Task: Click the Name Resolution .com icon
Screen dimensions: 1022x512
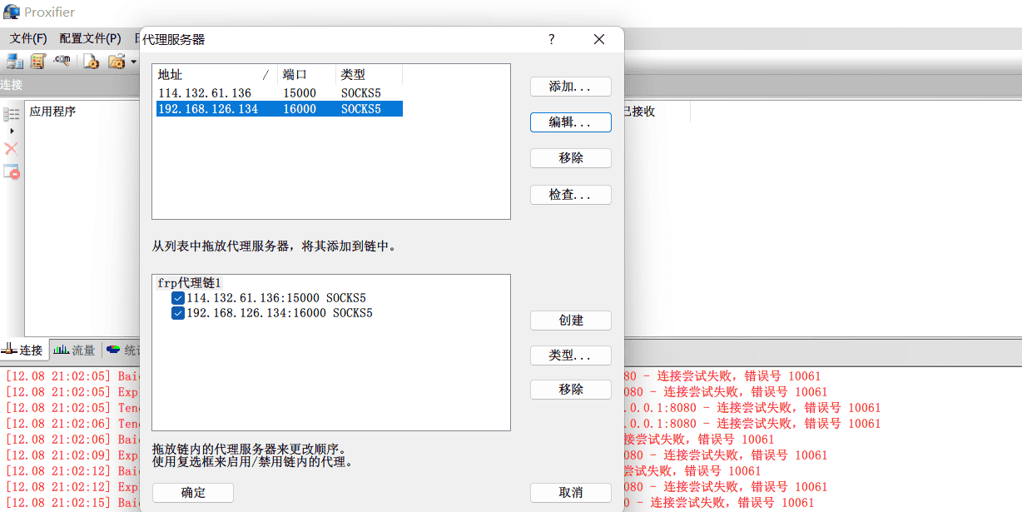Action: pos(62,61)
